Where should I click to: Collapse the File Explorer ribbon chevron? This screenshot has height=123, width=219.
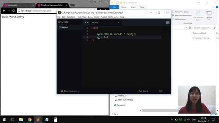[213, 7]
